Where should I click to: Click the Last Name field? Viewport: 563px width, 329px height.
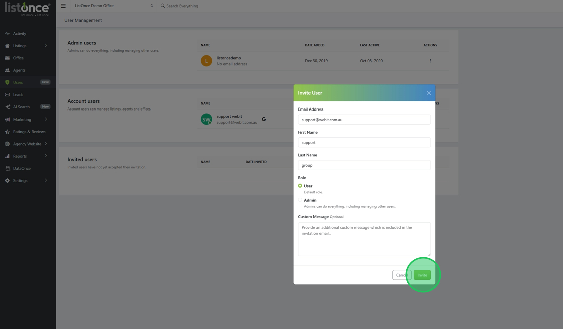point(364,165)
